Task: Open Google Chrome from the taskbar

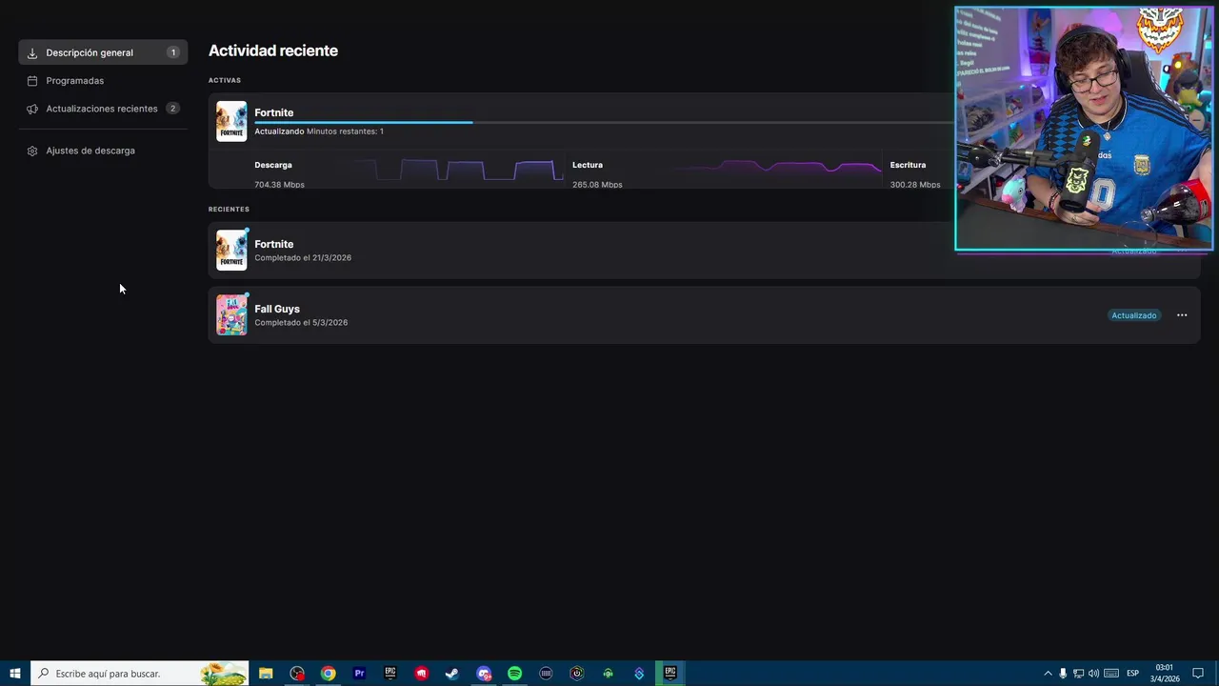Action: pyautogui.click(x=328, y=674)
